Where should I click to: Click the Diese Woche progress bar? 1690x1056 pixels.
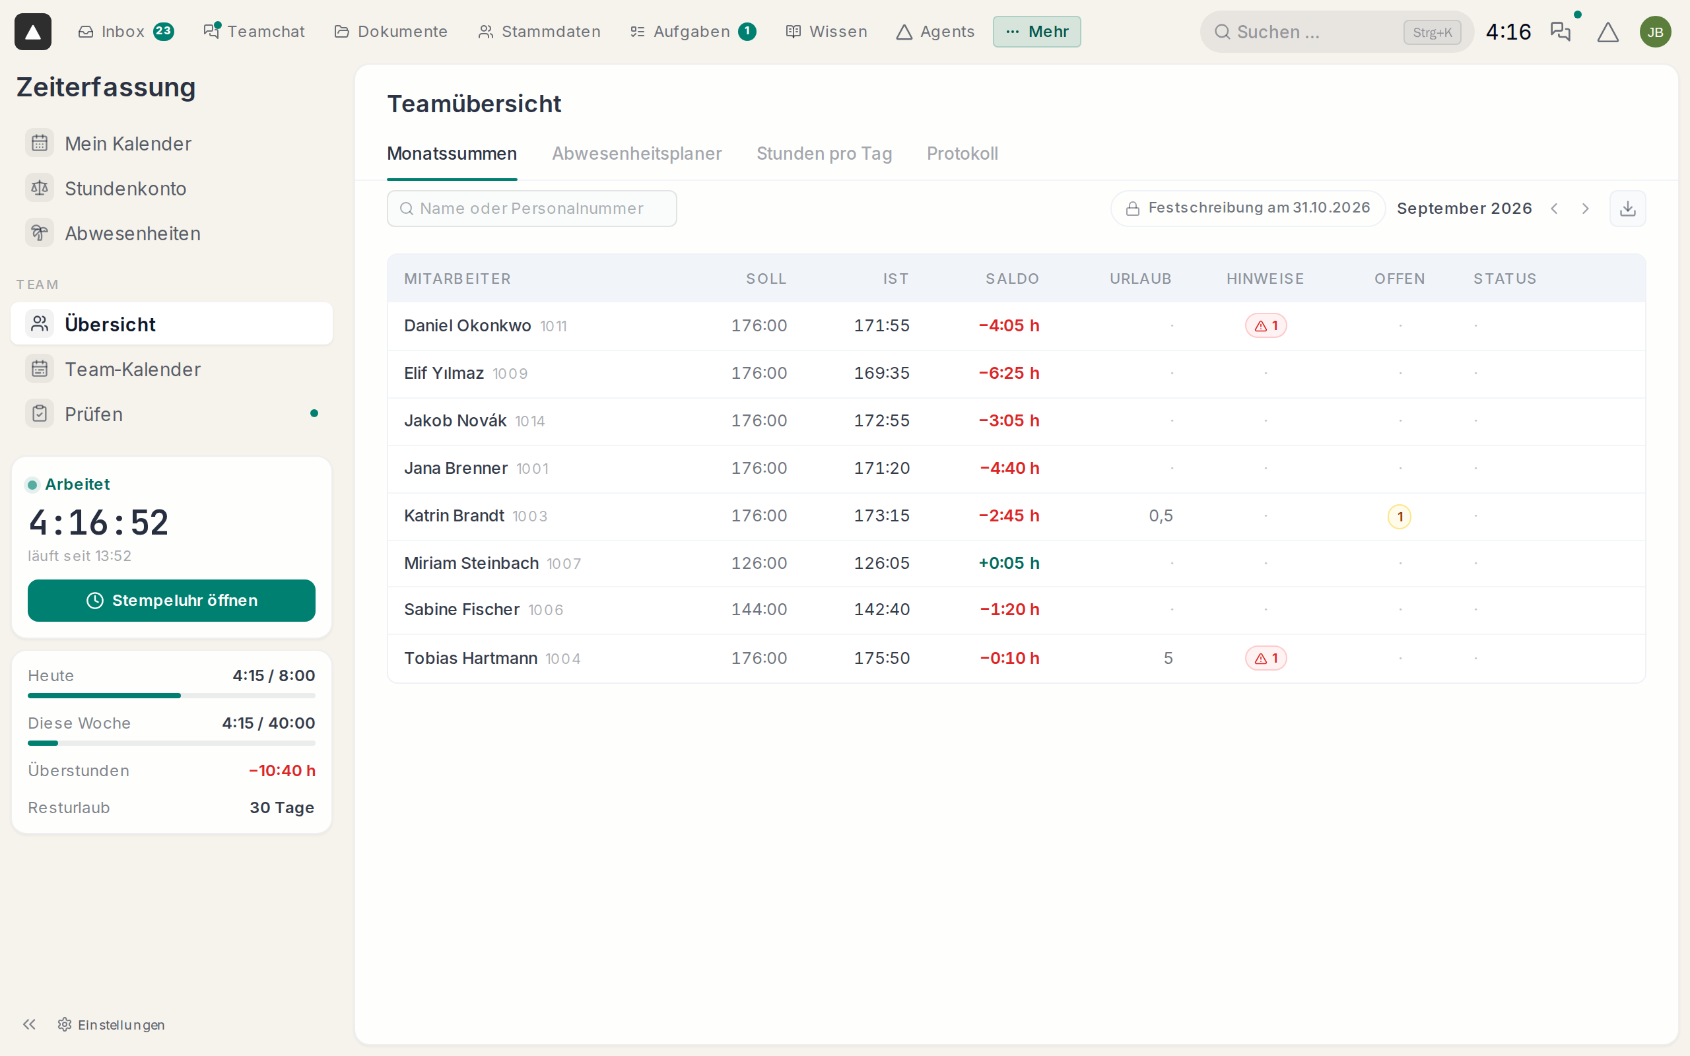click(171, 743)
